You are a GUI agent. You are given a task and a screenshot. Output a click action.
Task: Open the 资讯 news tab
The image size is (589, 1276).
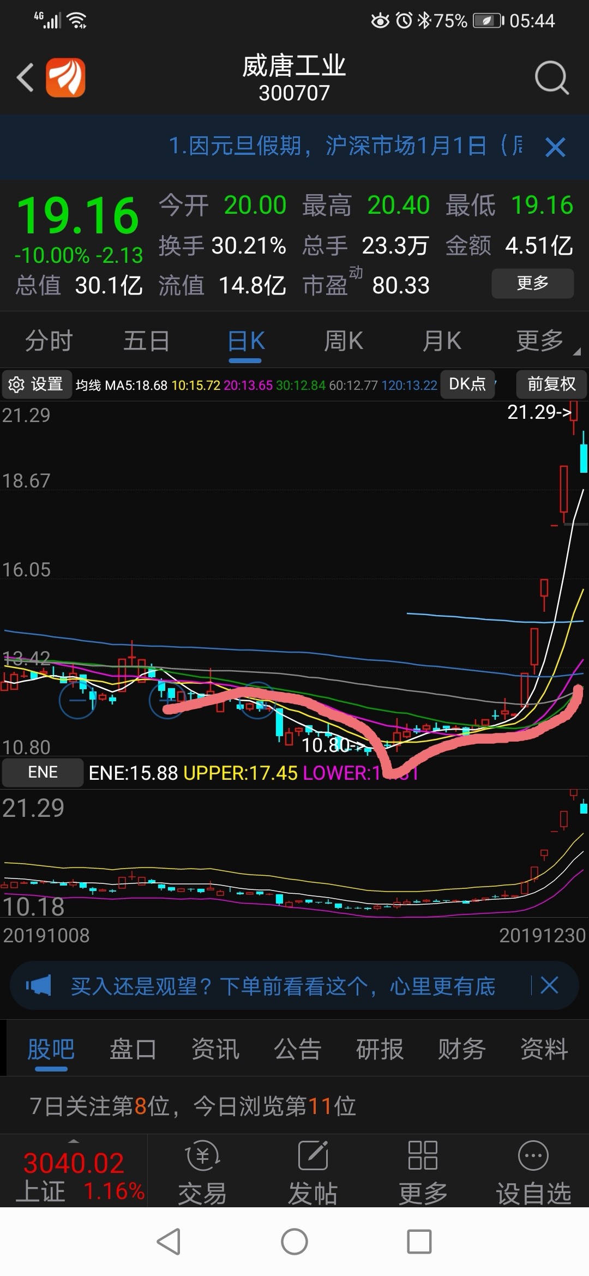tap(215, 1049)
